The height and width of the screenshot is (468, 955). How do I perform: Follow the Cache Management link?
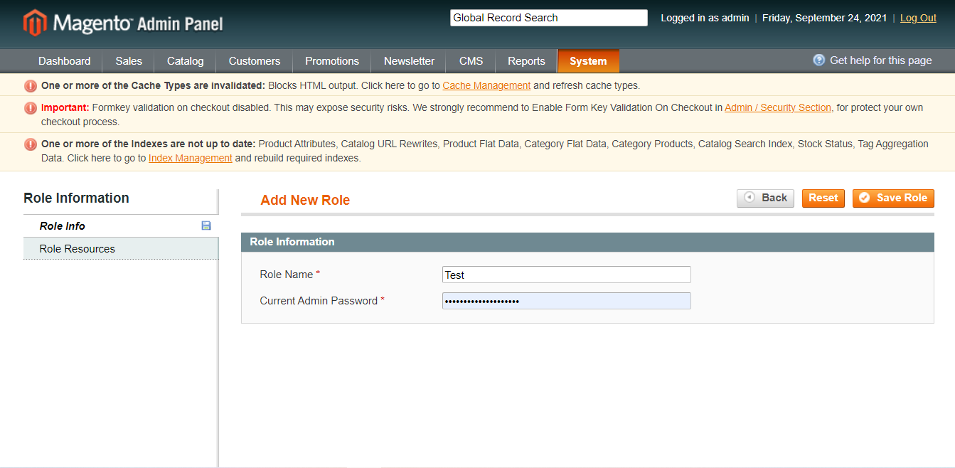click(486, 86)
